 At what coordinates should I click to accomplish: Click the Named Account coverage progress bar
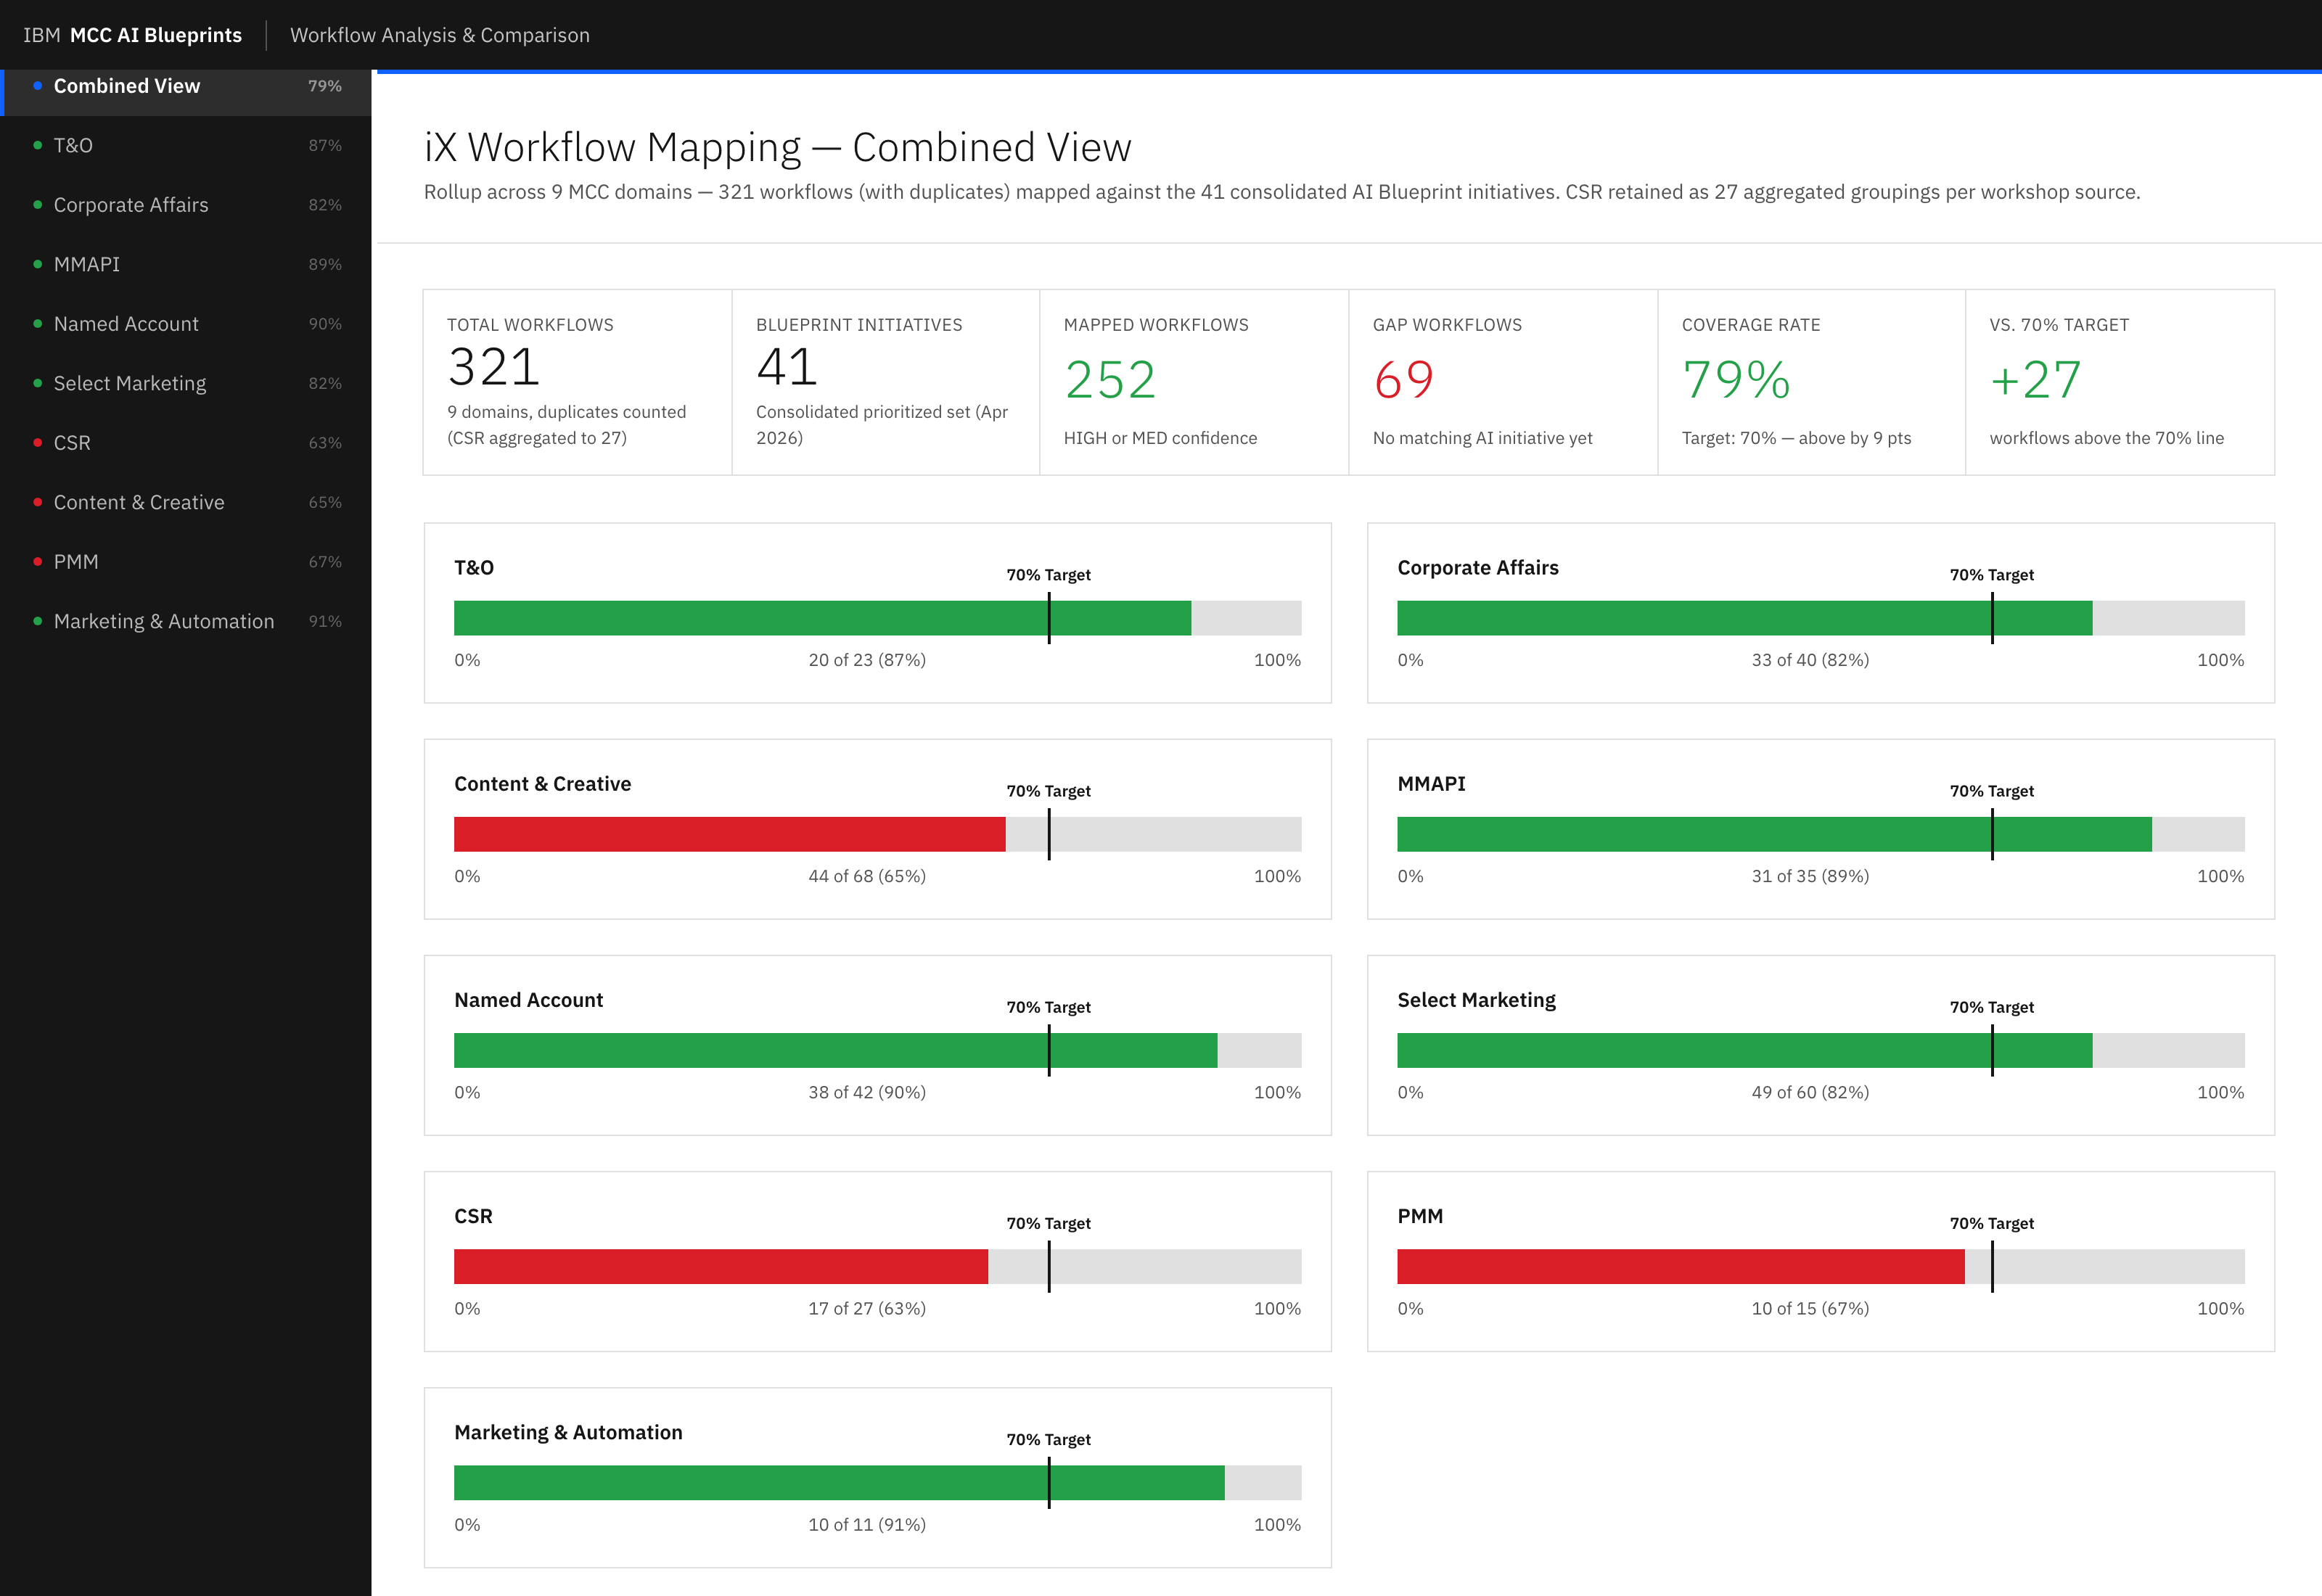tap(878, 1050)
